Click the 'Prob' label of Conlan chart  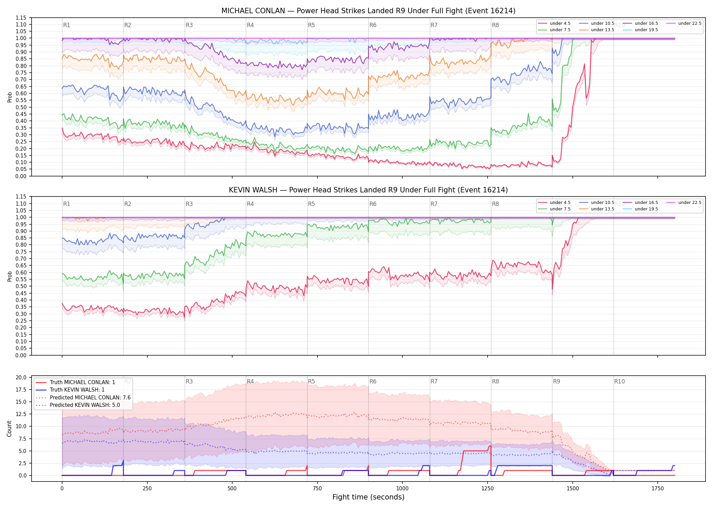[10, 97]
